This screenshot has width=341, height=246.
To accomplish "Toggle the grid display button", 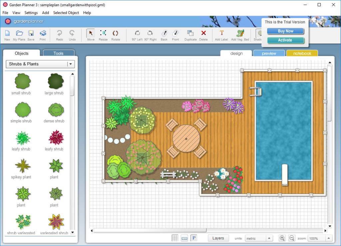I will 175,238.
